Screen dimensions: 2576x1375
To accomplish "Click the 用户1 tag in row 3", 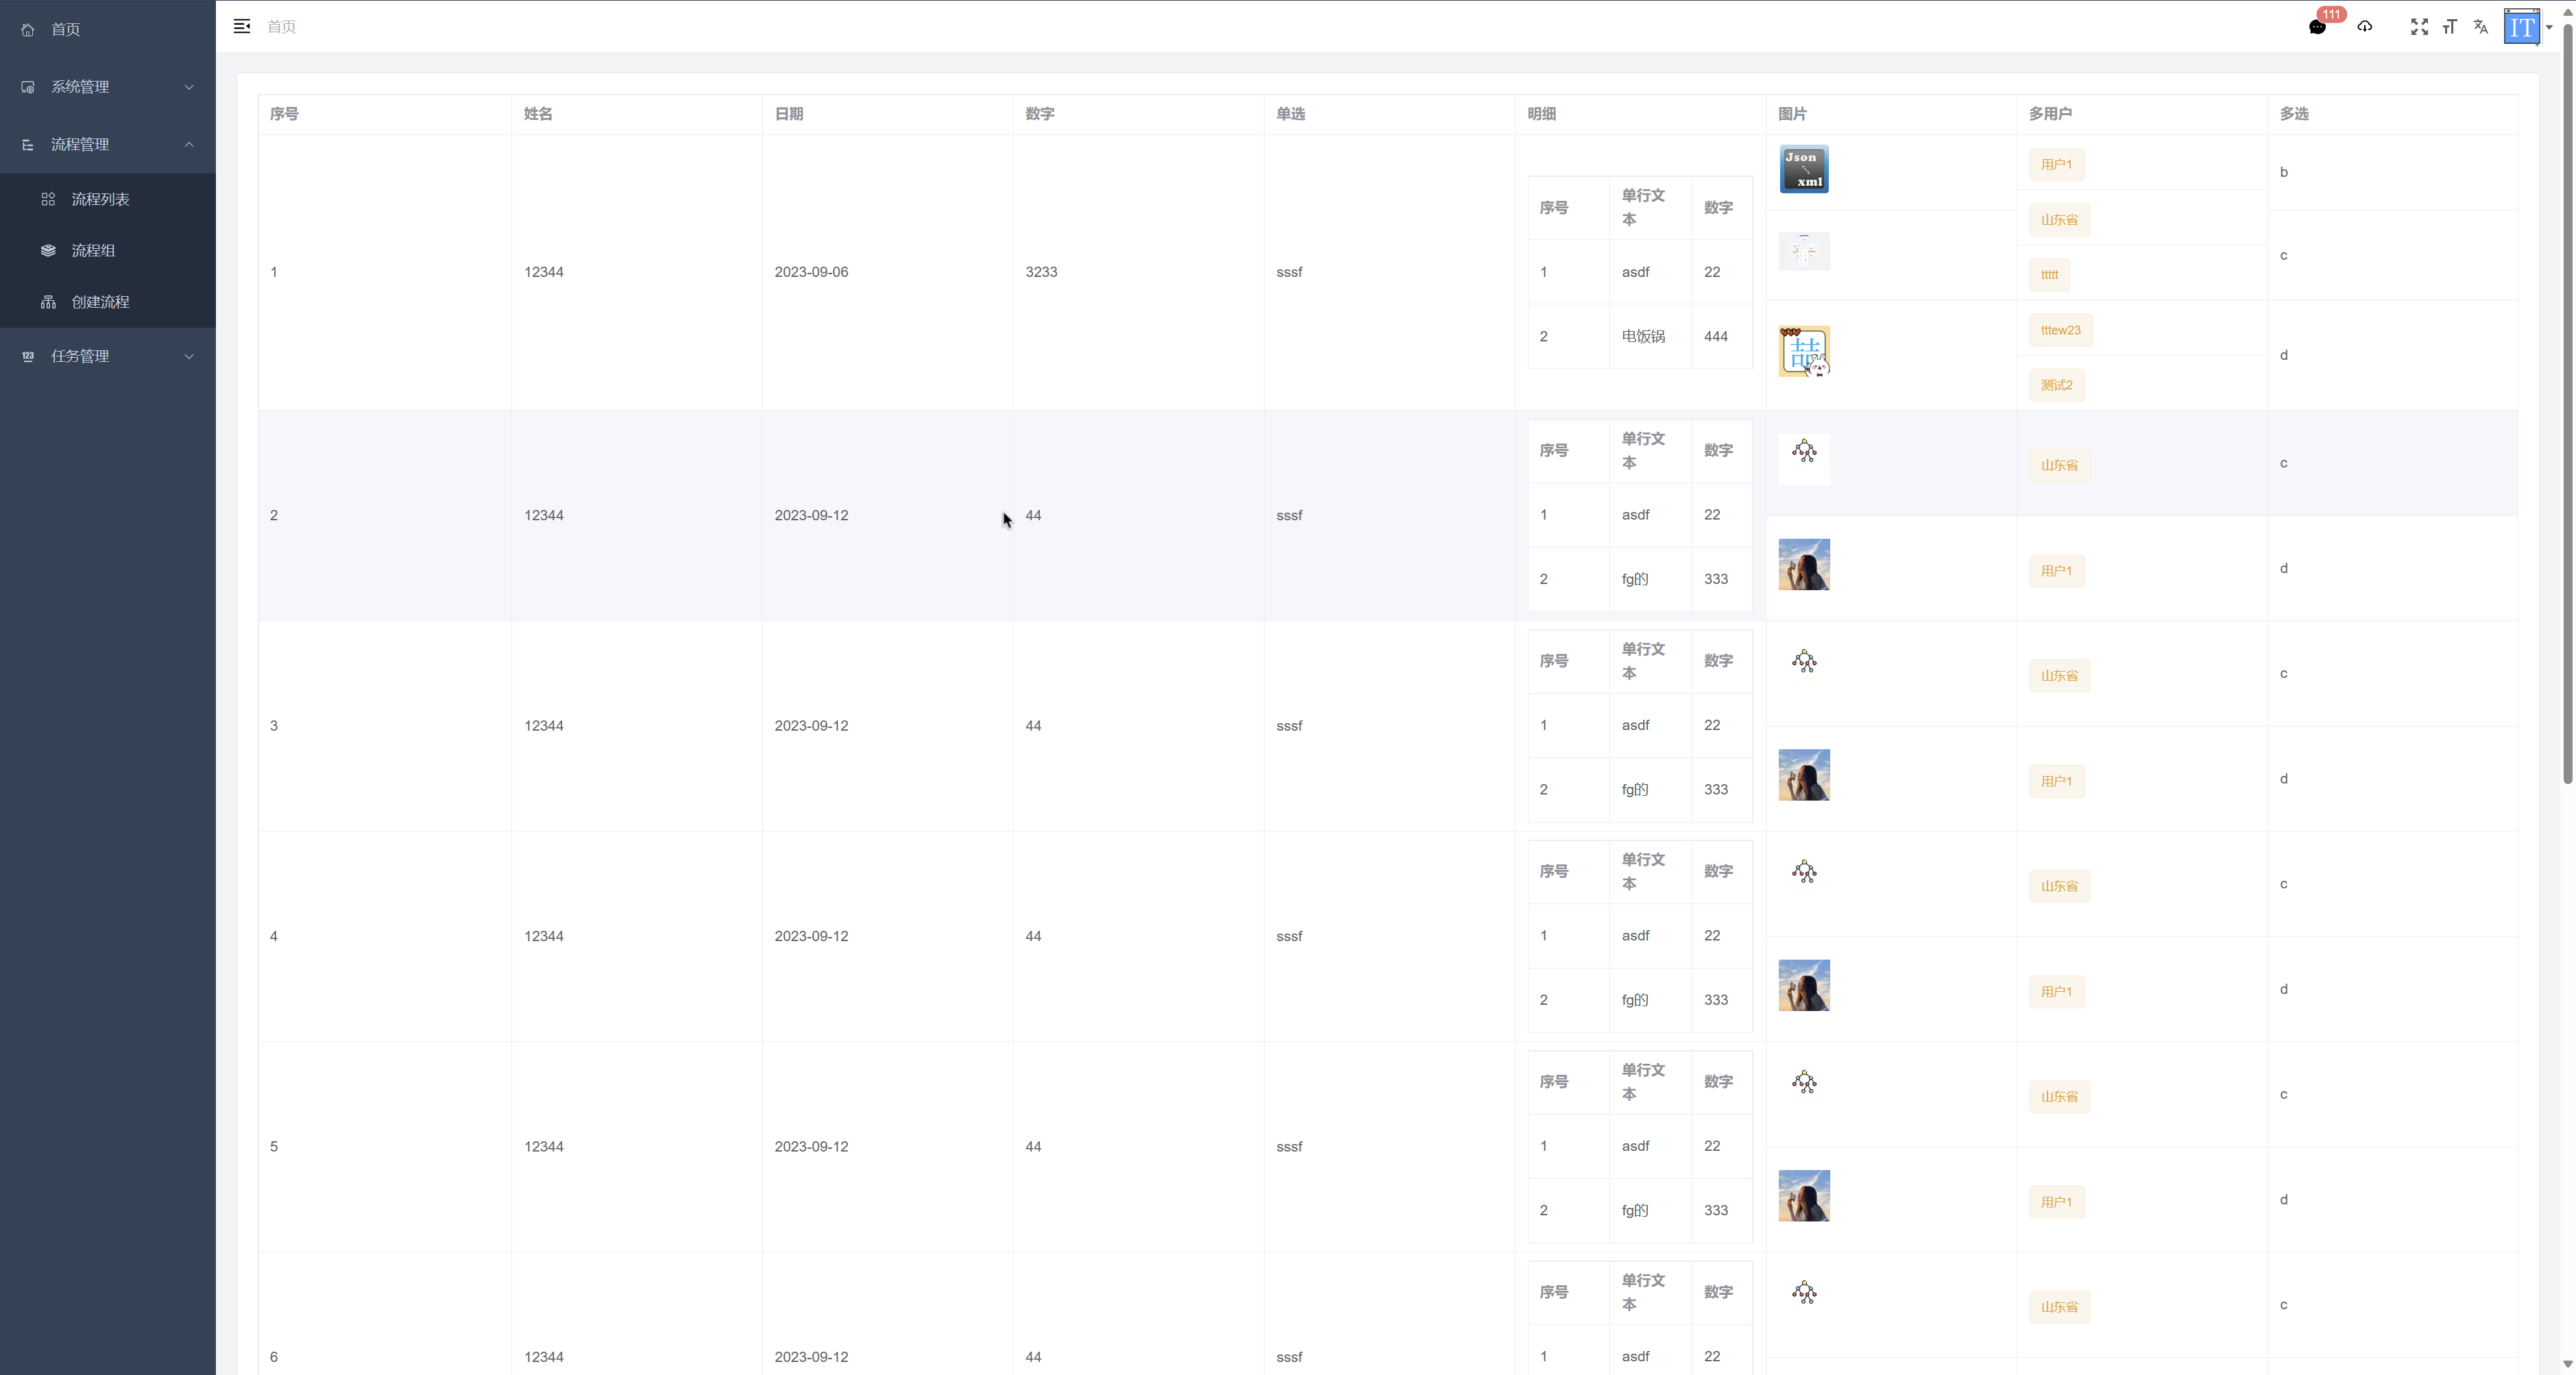I will pyautogui.click(x=2056, y=782).
